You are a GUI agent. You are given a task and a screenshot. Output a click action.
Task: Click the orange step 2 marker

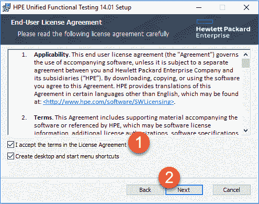coord(169,177)
